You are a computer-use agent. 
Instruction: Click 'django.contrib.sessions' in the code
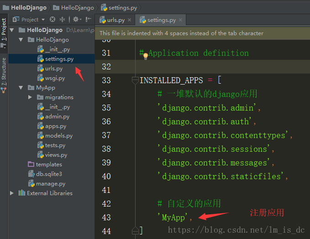[x=214, y=149]
